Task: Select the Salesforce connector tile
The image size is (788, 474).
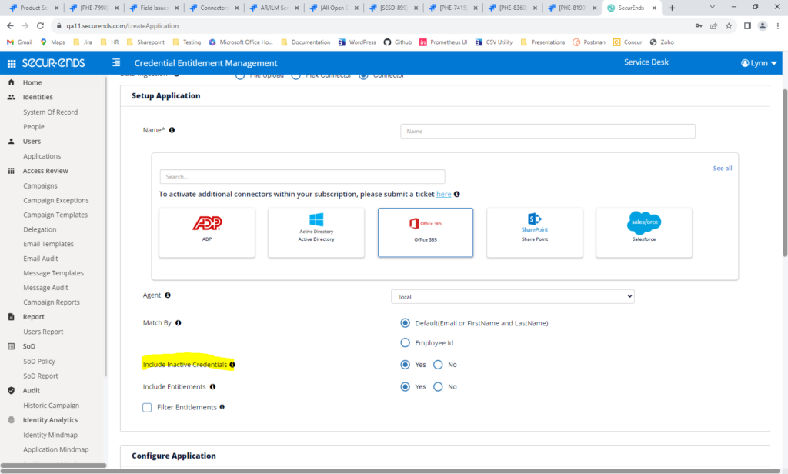Action: 644,232
